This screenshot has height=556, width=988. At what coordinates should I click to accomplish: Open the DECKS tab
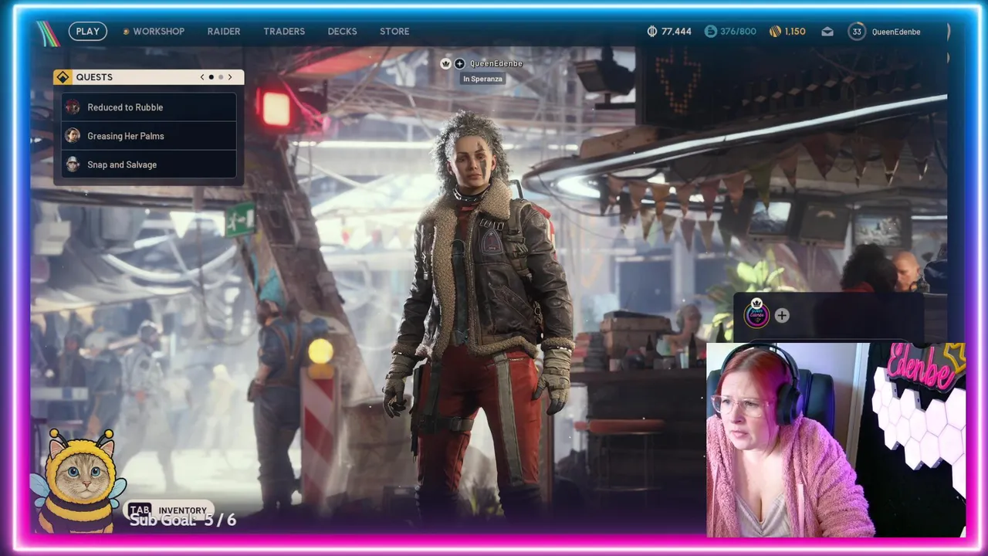click(342, 32)
